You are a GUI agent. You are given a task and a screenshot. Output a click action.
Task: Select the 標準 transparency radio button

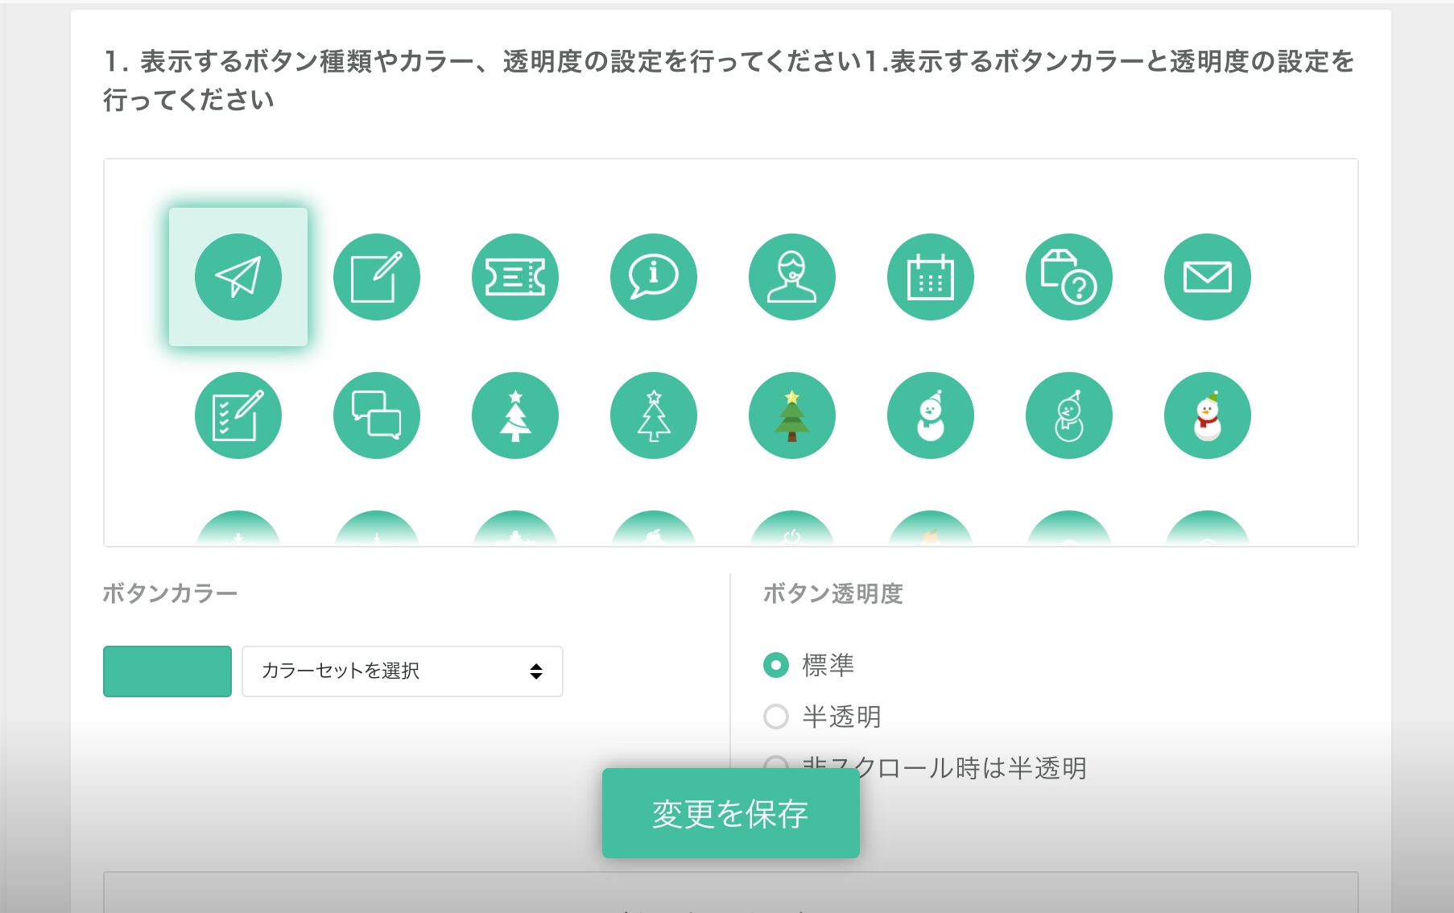click(776, 665)
